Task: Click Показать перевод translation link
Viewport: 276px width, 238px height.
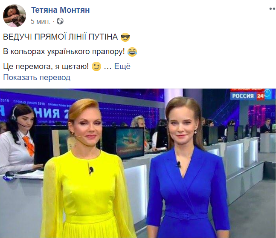Action: click(37, 77)
